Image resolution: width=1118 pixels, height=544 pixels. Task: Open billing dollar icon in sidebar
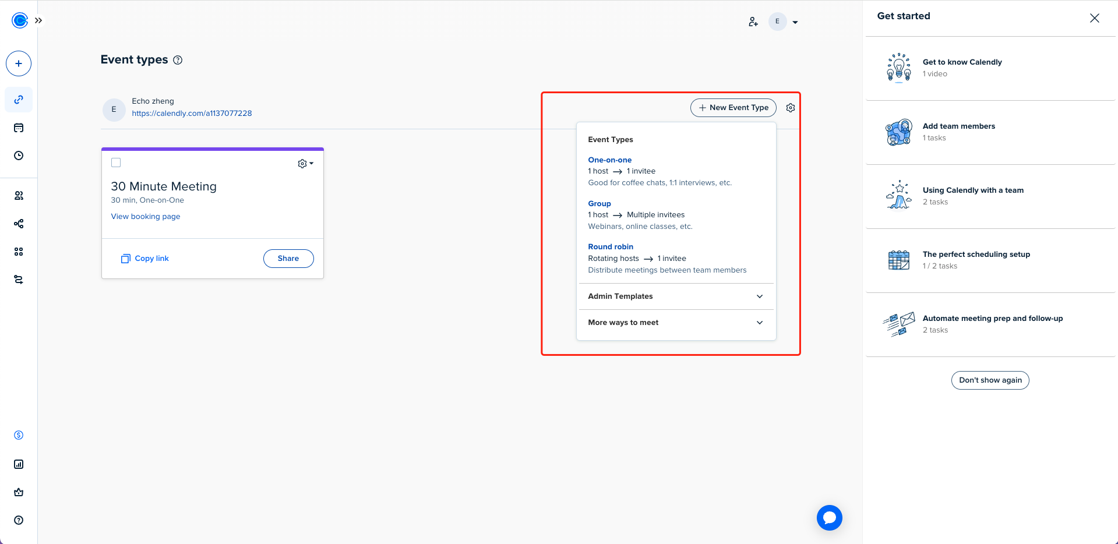click(x=19, y=435)
